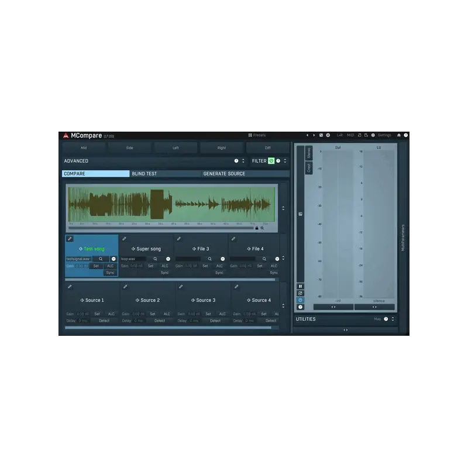468x468 pixels.
Task: Select the Super song slot
Action: coord(146,249)
